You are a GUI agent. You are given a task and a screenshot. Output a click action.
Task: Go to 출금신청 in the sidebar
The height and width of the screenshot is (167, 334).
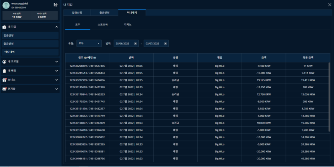click(x=30, y=44)
